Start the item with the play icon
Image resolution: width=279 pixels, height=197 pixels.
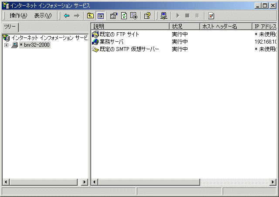(x=177, y=16)
